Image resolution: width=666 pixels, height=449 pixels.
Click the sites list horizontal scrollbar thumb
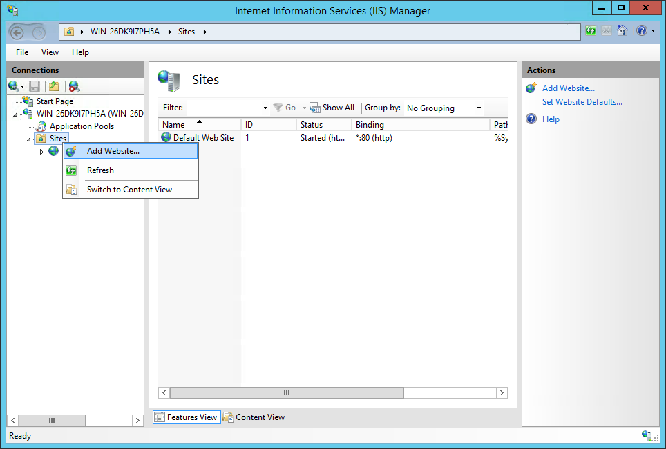(287, 392)
